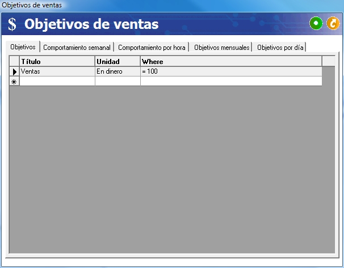Open the Comportamiento por hora tab

coord(152,48)
